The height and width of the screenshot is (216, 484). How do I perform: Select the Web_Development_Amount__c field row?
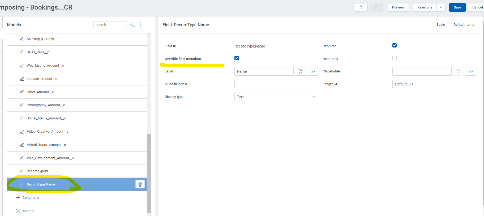(77, 158)
